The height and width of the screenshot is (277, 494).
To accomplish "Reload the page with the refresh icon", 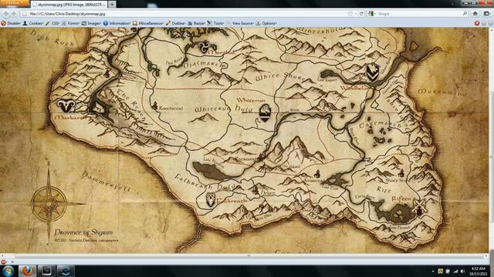I will (x=361, y=14).
